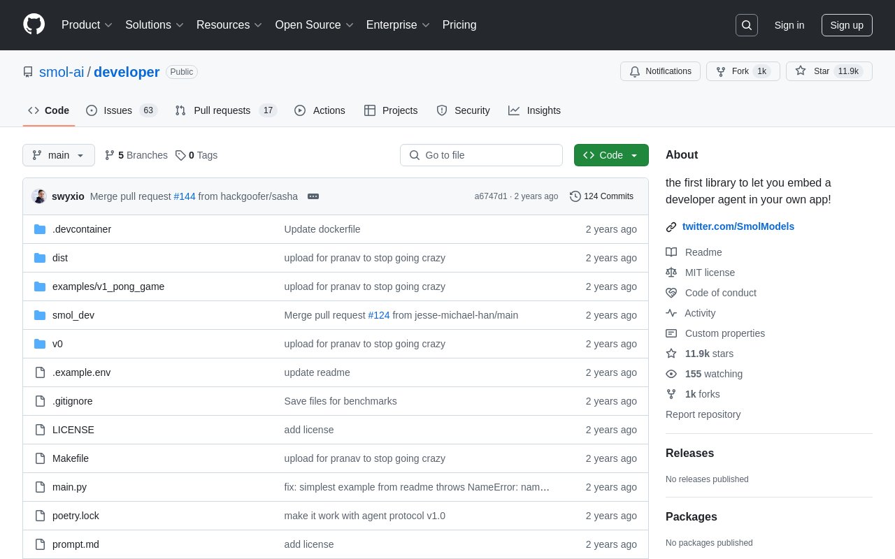Open the Makefile file
Screen dimensions: 895x559
(71, 458)
